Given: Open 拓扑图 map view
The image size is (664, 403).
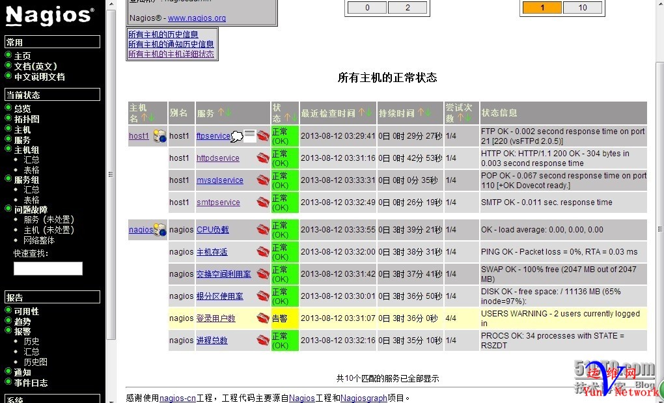Looking at the screenshot, I should 27,119.
